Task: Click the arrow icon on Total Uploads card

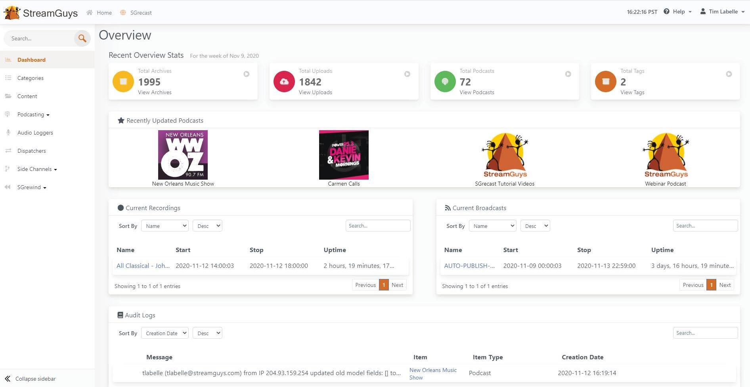Action: (x=407, y=74)
